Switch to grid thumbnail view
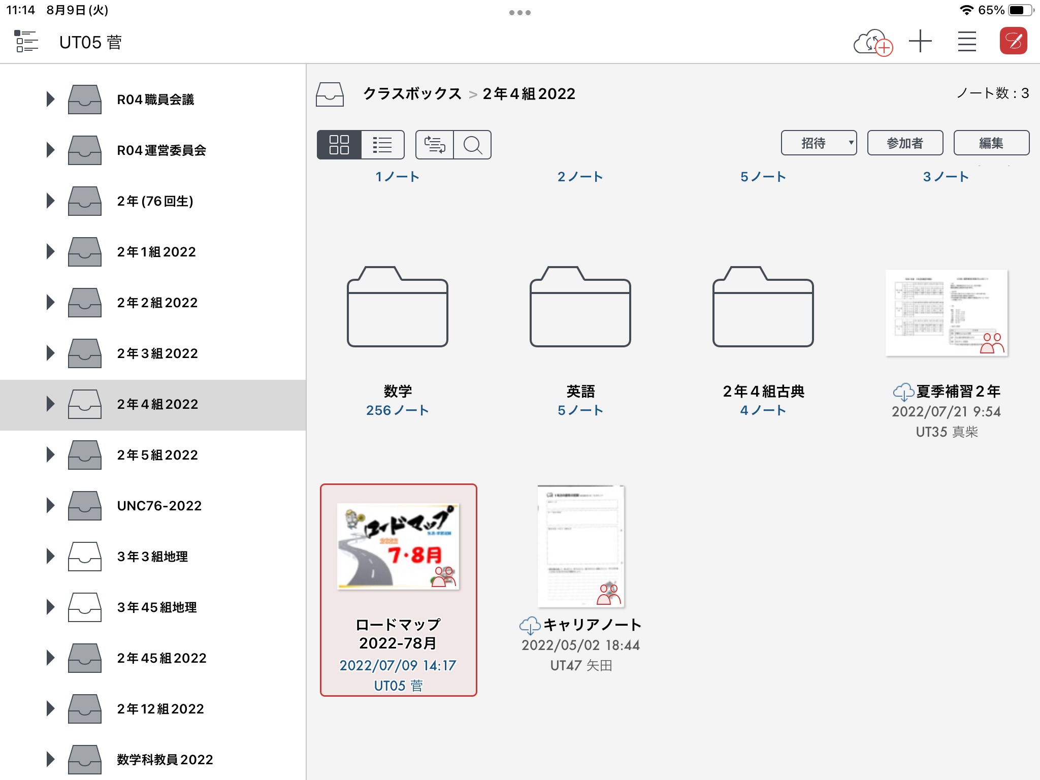This screenshot has width=1040, height=780. pos(339,145)
